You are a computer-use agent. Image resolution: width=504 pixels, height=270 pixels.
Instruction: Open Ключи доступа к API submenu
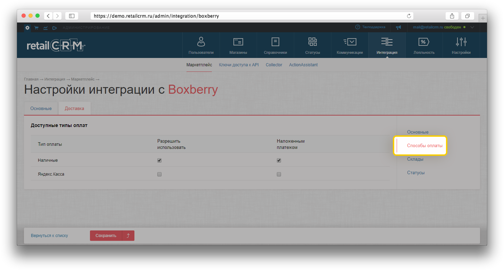click(239, 65)
